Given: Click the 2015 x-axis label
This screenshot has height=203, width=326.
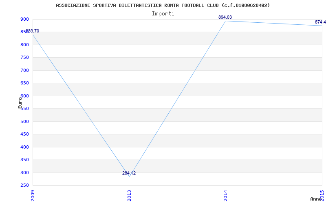Looking at the screenshot, I should [322, 195].
